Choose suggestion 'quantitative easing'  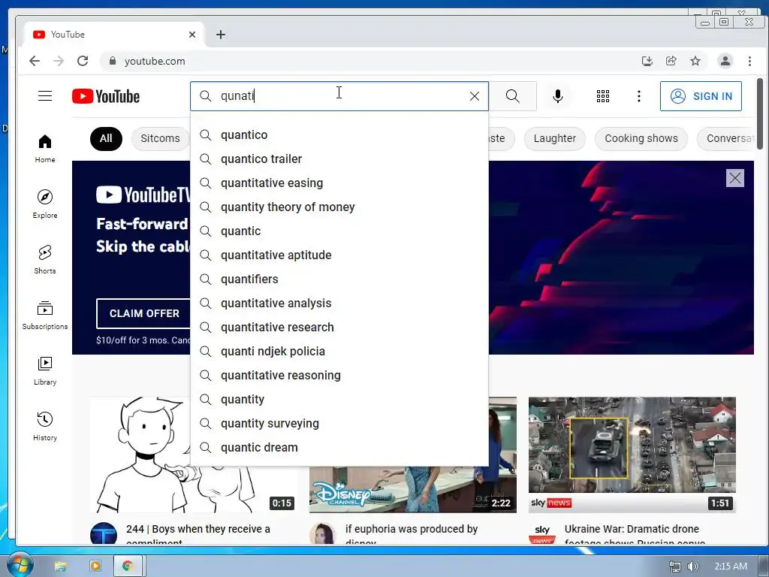(x=339, y=183)
